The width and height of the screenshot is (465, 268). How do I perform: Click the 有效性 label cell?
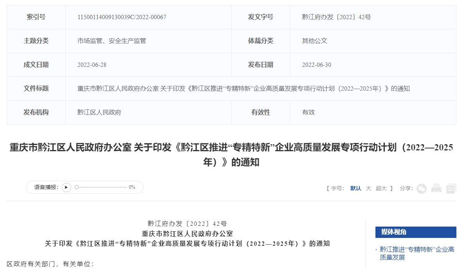261,113
